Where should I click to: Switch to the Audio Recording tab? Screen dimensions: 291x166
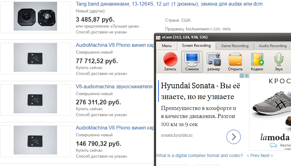(272, 46)
